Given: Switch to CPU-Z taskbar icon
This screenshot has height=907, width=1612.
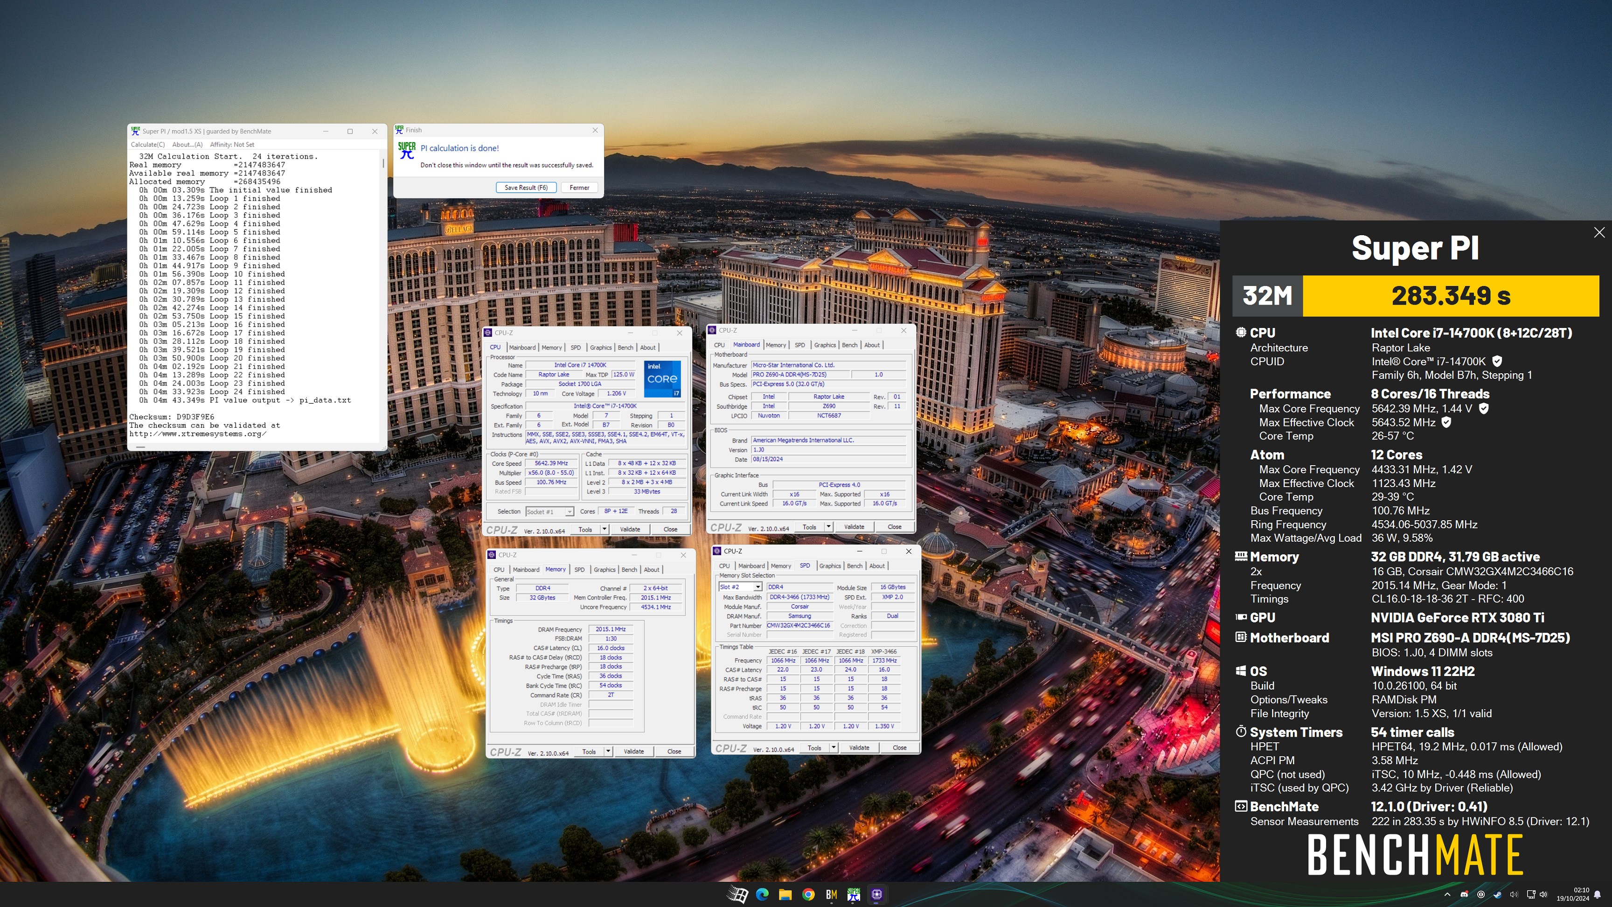Looking at the screenshot, I should tap(877, 894).
